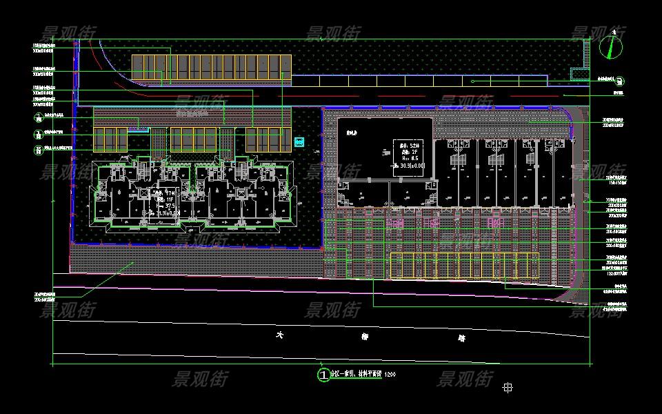The image size is (662, 414).
Task: Click the numbered circle 1 drawing title marker
Action: tap(323, 375)
